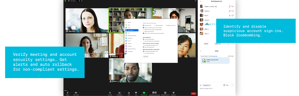Collapse the Chat panel chevron
This screenshot has width=299, height=96.
point(201,51)
